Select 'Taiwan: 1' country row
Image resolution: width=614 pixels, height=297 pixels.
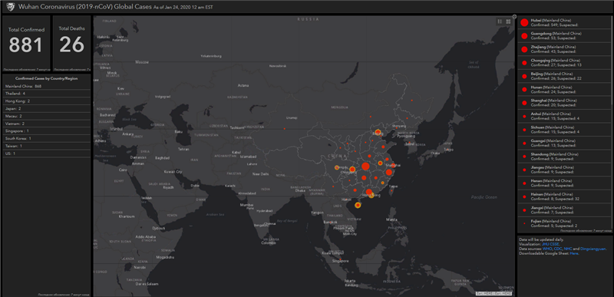46,146
